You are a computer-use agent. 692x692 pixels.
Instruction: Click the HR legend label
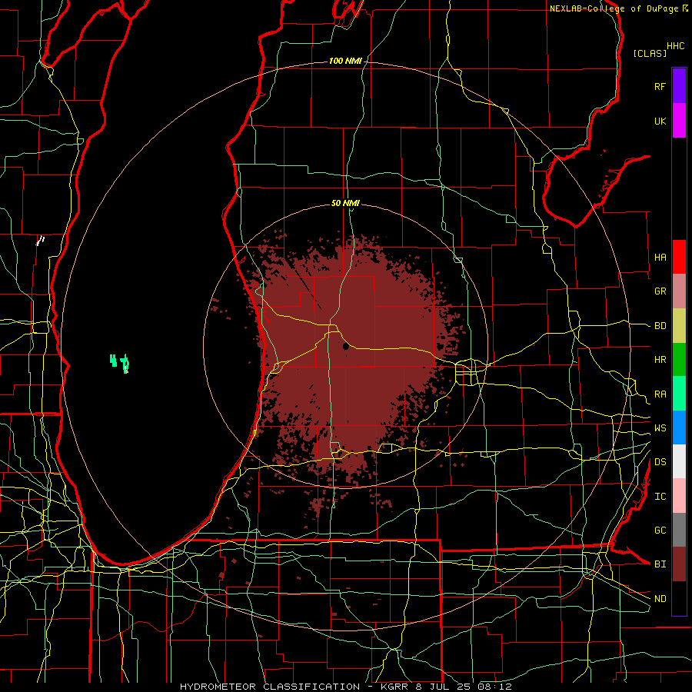[660, 360]
